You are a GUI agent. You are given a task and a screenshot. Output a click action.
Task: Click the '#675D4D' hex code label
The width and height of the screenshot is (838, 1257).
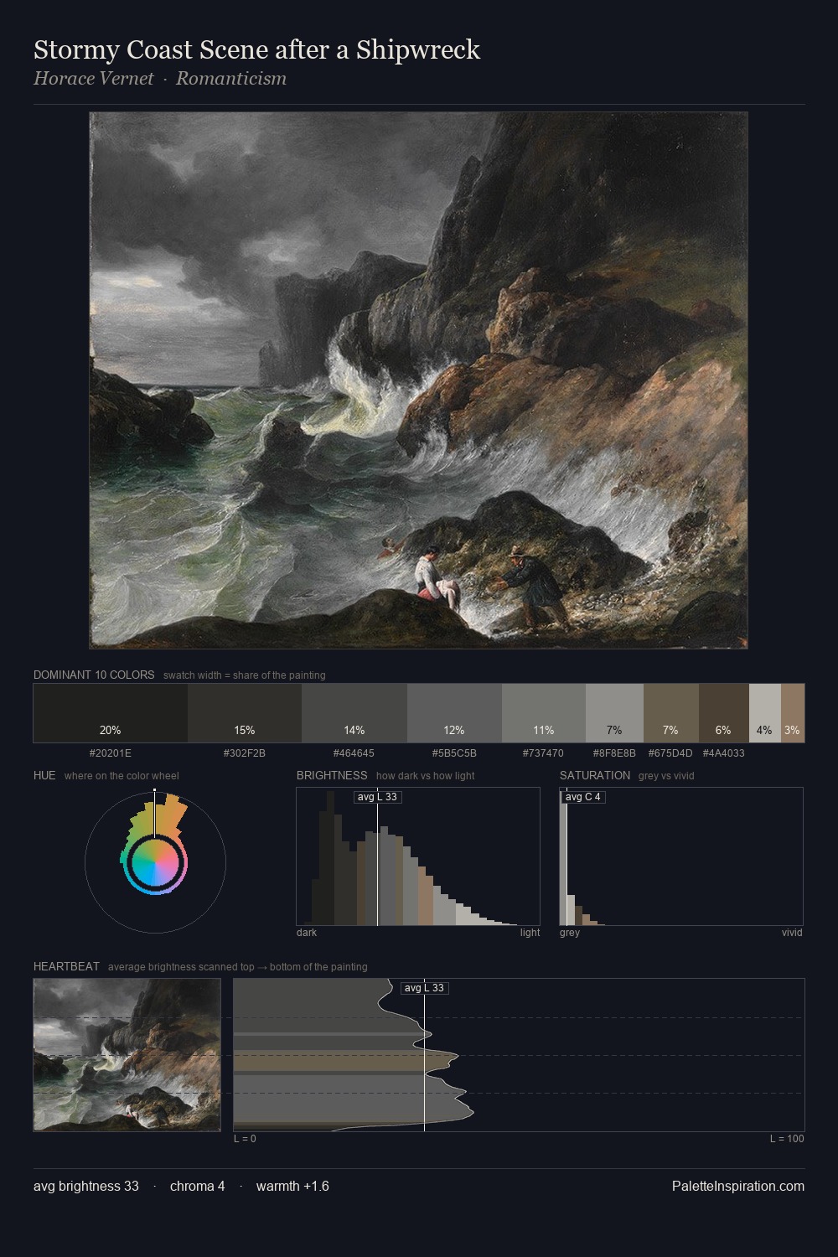tap(670, 753)
